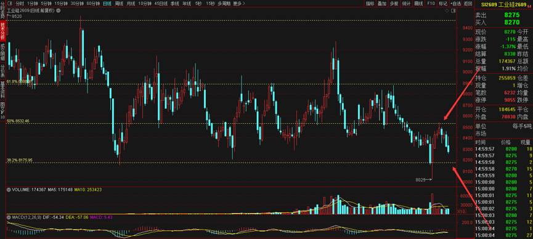Select the 15秒 period
The height and width of the screenshot is (239, 533).
[x=210, y=4]
